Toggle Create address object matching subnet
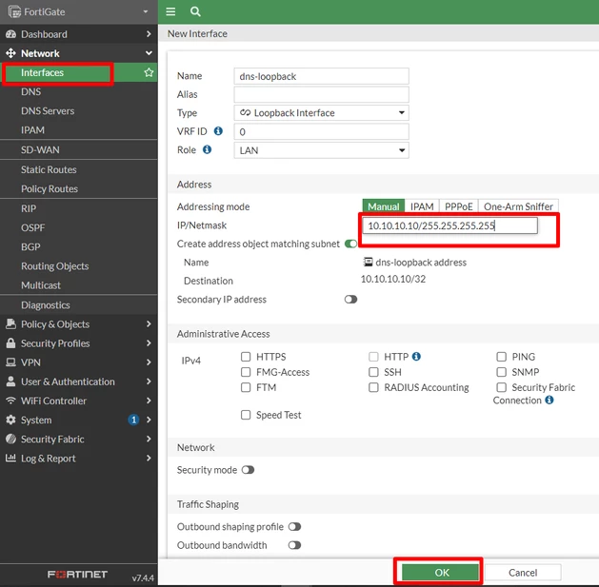The image size is (599, 587). coord(350,244)
